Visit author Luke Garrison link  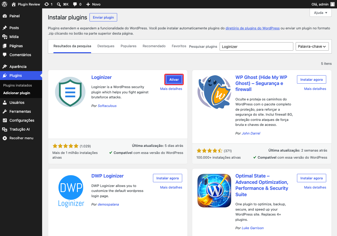pyautogui.click(x=253, y=228)
